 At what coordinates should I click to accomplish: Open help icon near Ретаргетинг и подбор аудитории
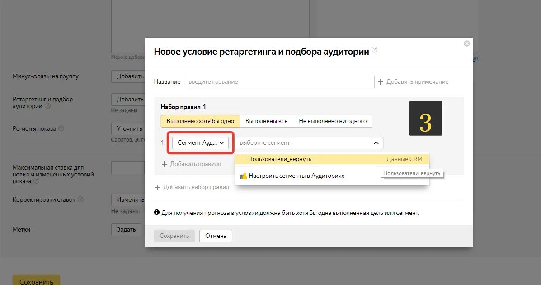48,106
